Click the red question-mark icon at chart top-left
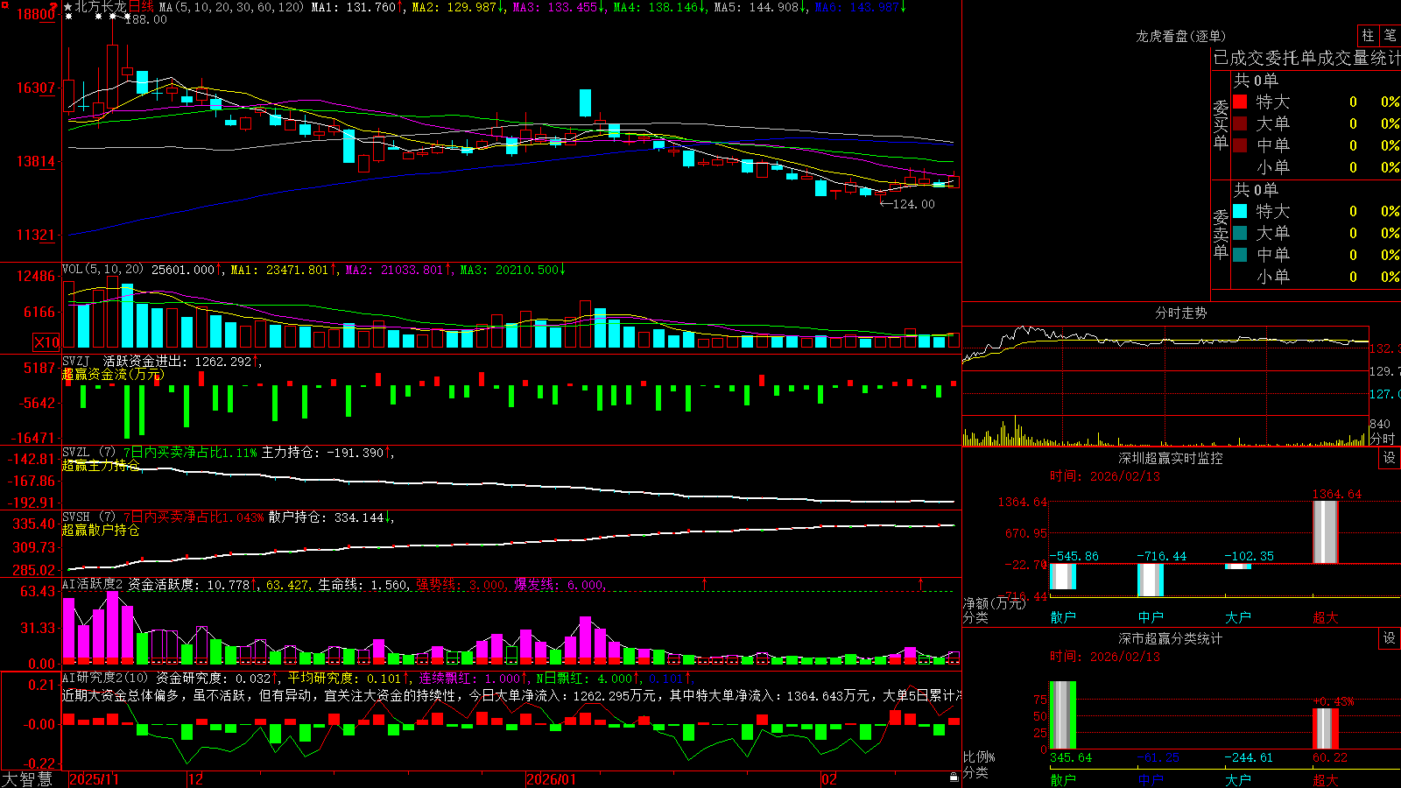Image resolution: width=1401 pixels, height=788 pixels. click(x=54, y=7)
